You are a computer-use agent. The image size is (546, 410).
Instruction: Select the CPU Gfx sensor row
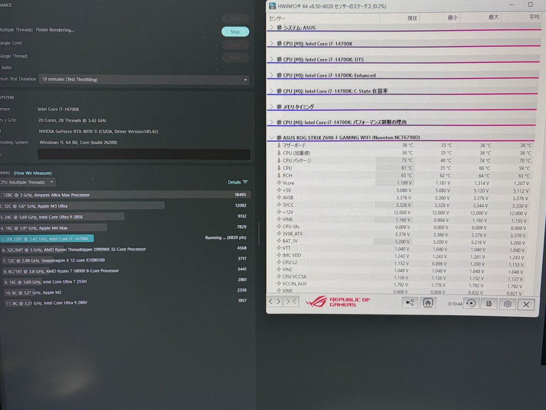click(402, 227)
